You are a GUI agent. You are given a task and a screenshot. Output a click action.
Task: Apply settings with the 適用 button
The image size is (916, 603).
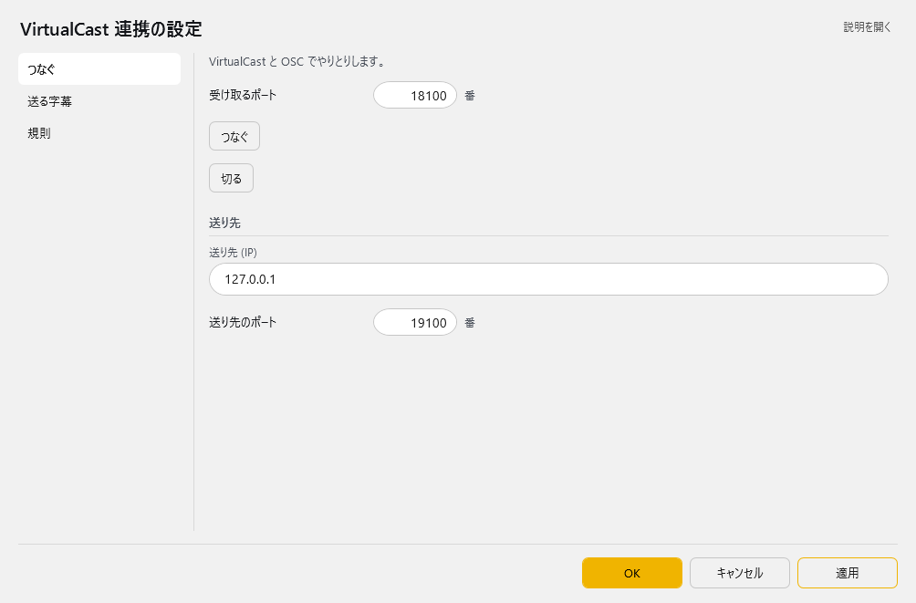coord(847,573)
